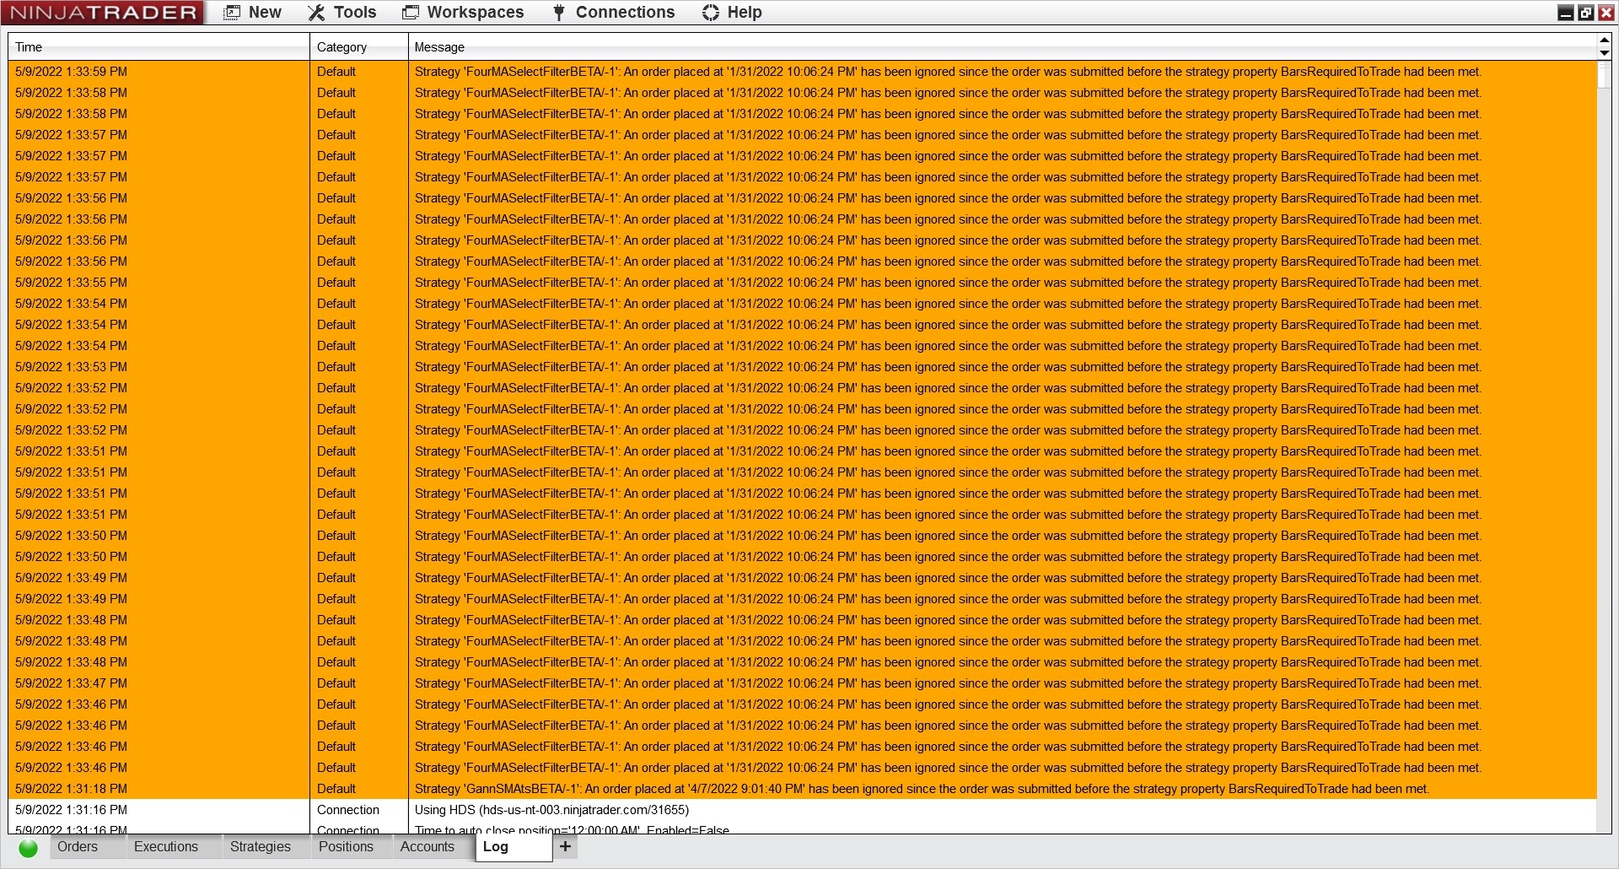Restore the NinjaTrader window
This screenshot has width=1619, height=869.
(x=1586, y=13)
